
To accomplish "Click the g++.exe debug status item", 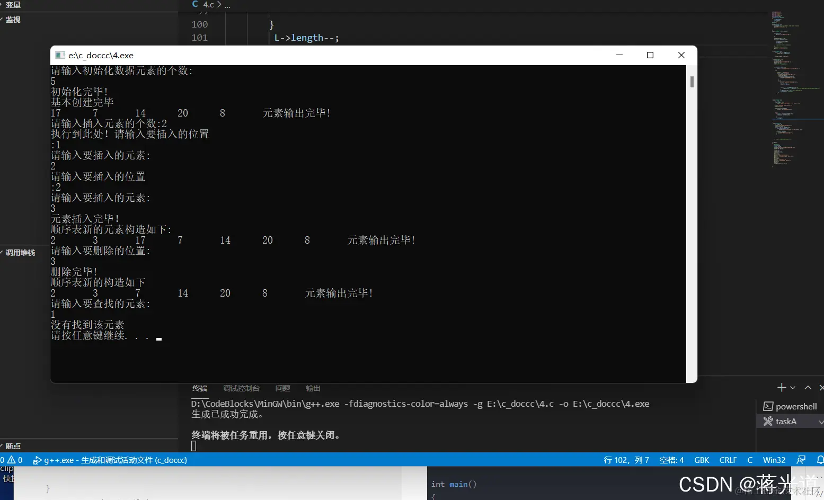I will tap(111, 460).
